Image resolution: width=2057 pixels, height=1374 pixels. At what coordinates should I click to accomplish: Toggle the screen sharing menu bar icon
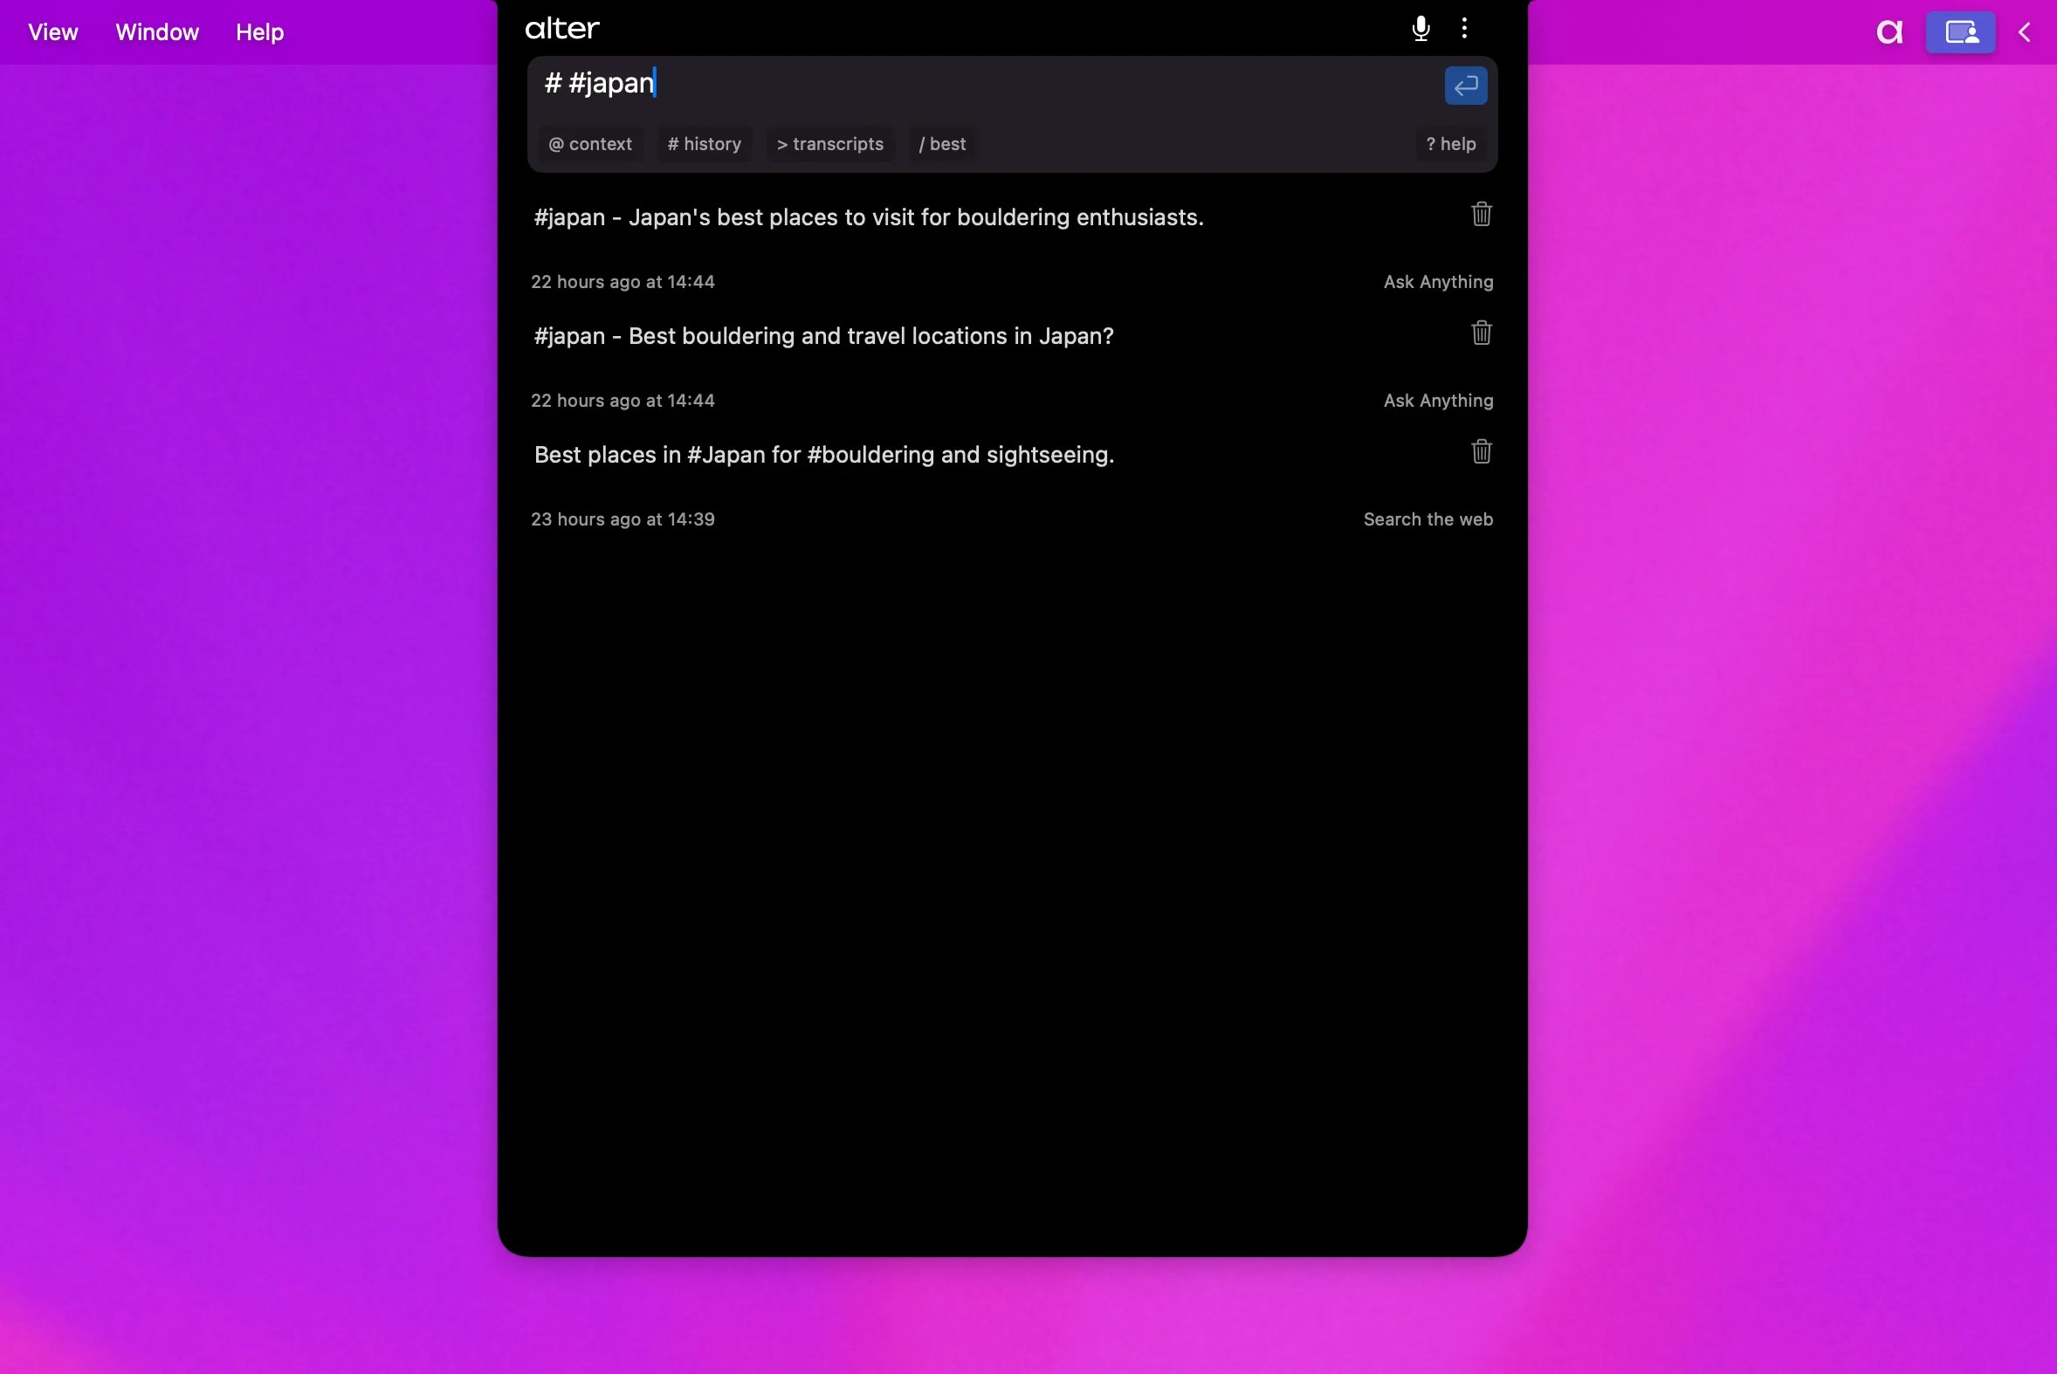click(1960, 32)
